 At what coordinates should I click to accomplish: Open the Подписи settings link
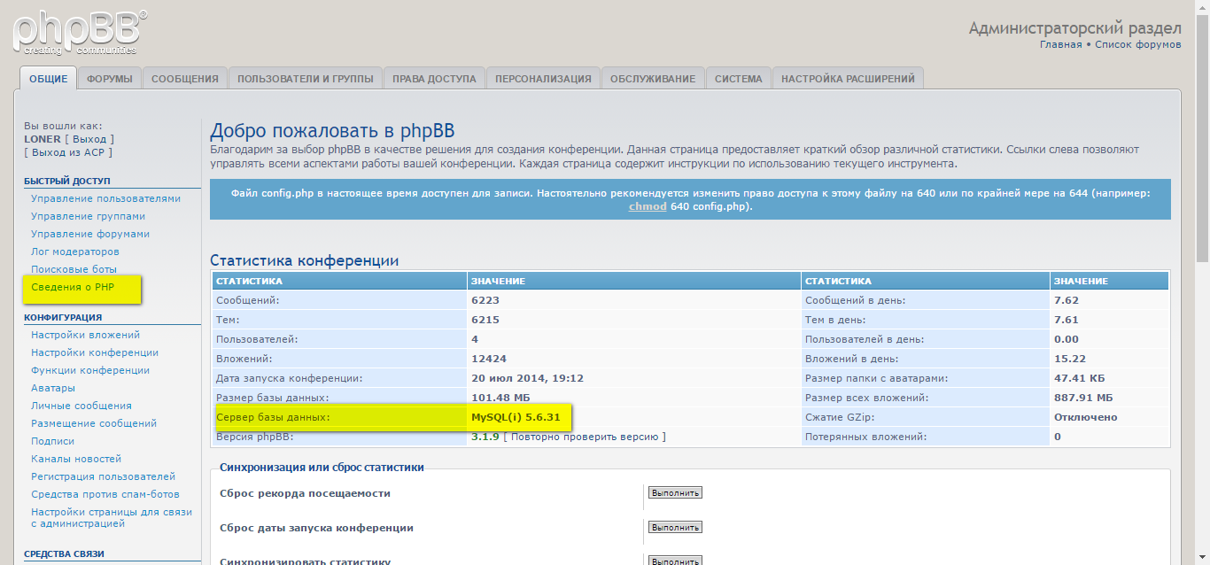tap(52, 441)
